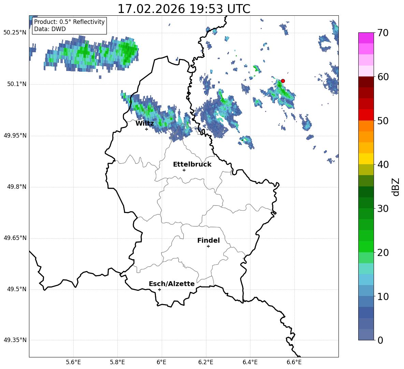
Task: Click the 10 value on colorbar
Action: (383, 297)
